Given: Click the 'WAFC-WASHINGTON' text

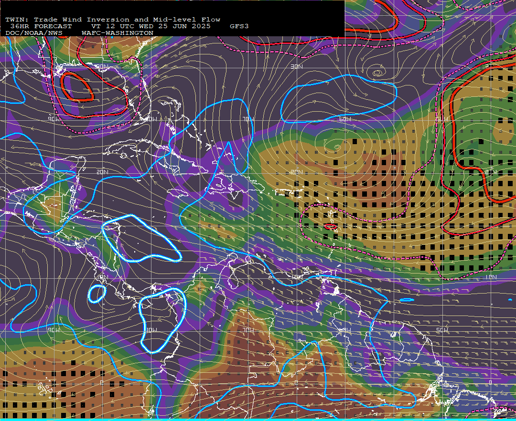Looking at the screenshot, I should [118, 33].
